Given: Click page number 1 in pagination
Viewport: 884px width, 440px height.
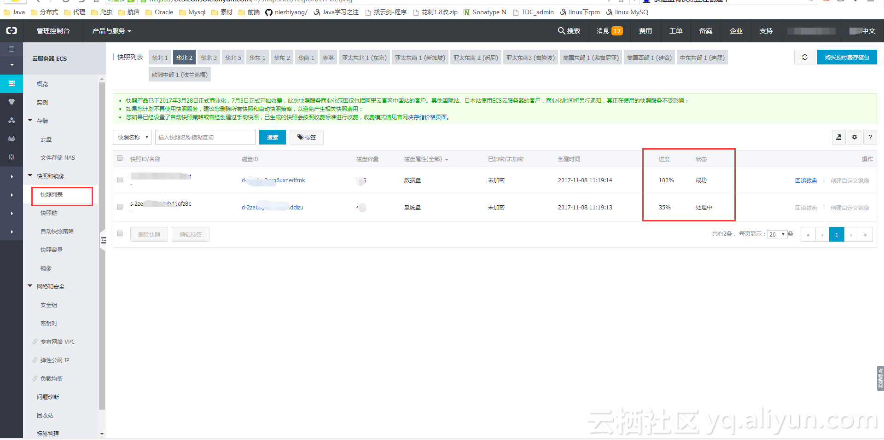Looking at the screenshot, I should 837,235.
